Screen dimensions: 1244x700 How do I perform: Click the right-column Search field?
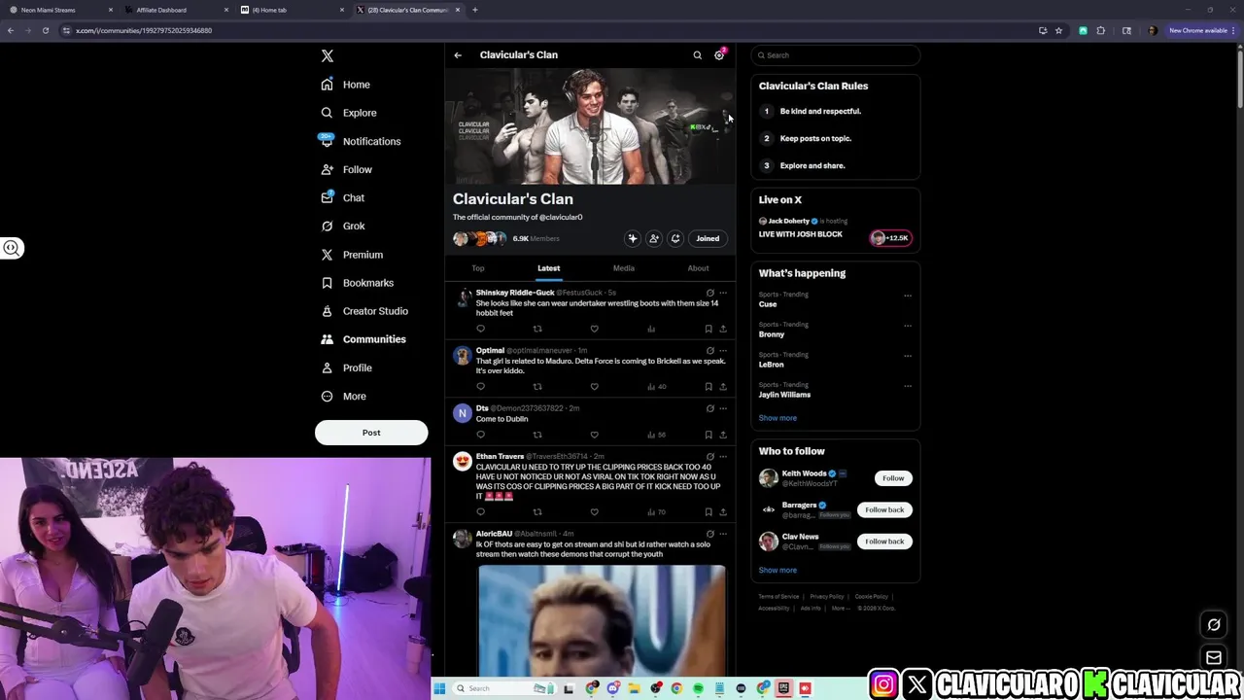[x=836, y=55]
